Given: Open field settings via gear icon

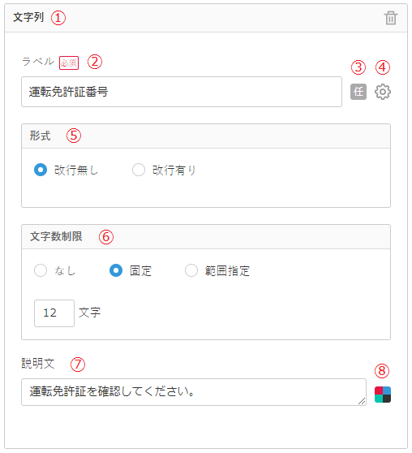Looking at the screenshot, I should click(383, 92).
